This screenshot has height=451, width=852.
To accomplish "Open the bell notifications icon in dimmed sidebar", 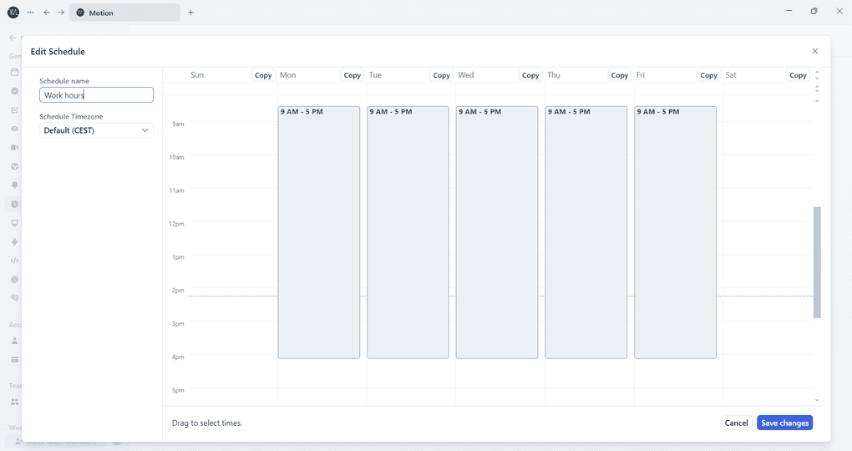I will [x=15, y=185].
